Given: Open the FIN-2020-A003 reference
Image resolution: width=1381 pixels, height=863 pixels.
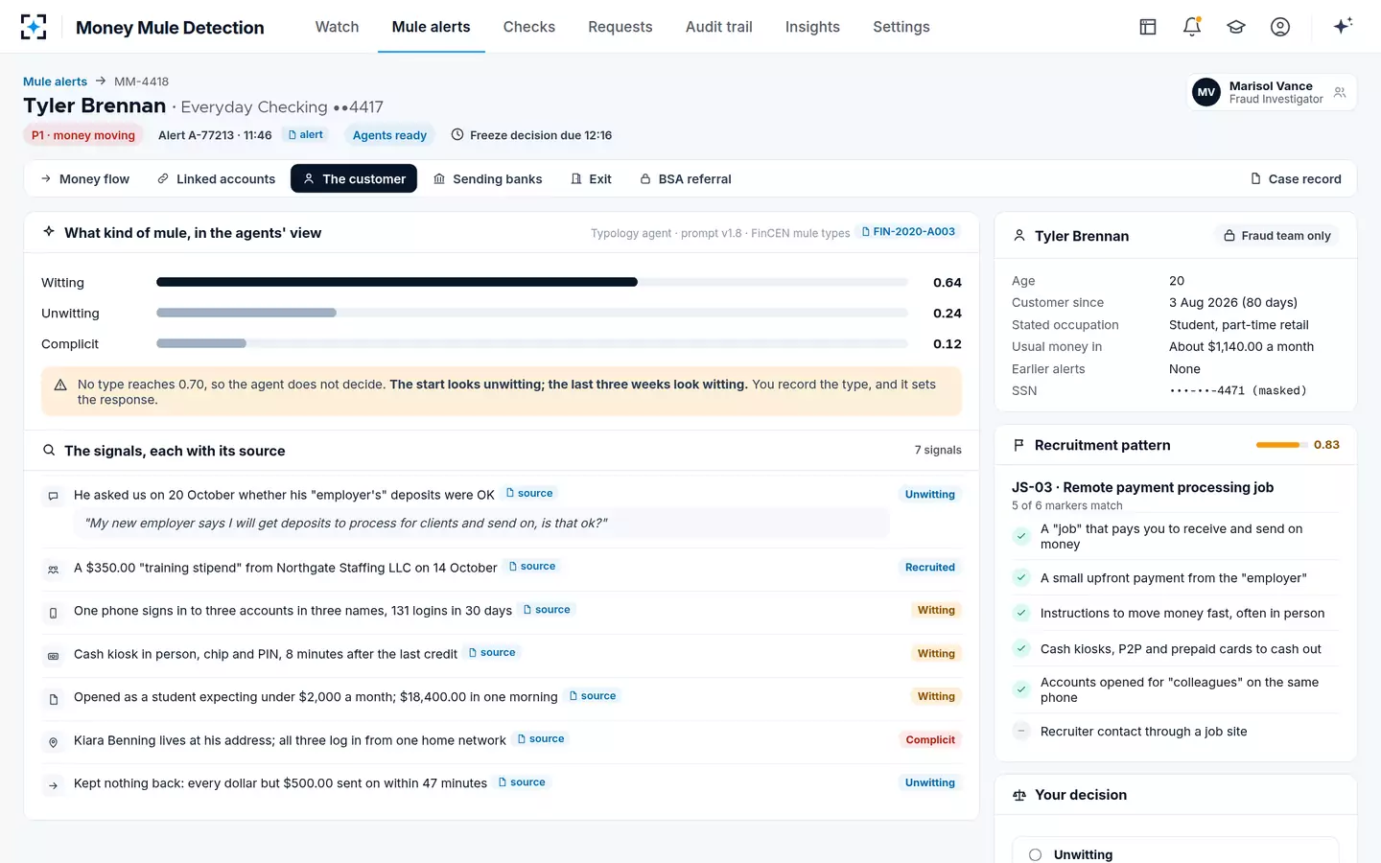Looking at the screenshot, I should pos(908,232).
